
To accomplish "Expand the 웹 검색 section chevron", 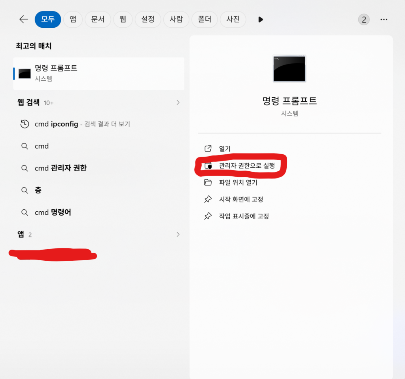I will click(x=178, y=102).
